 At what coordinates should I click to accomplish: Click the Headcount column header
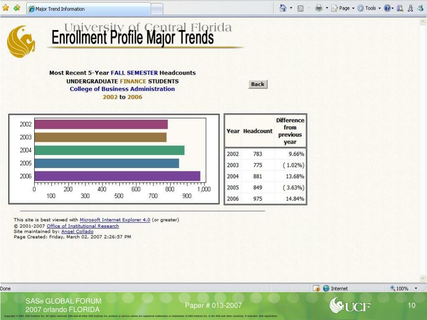(258, 131)
